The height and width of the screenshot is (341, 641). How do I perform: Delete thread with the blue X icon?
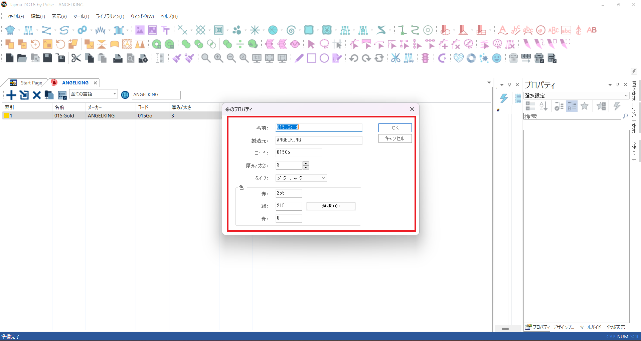[37, 95]
